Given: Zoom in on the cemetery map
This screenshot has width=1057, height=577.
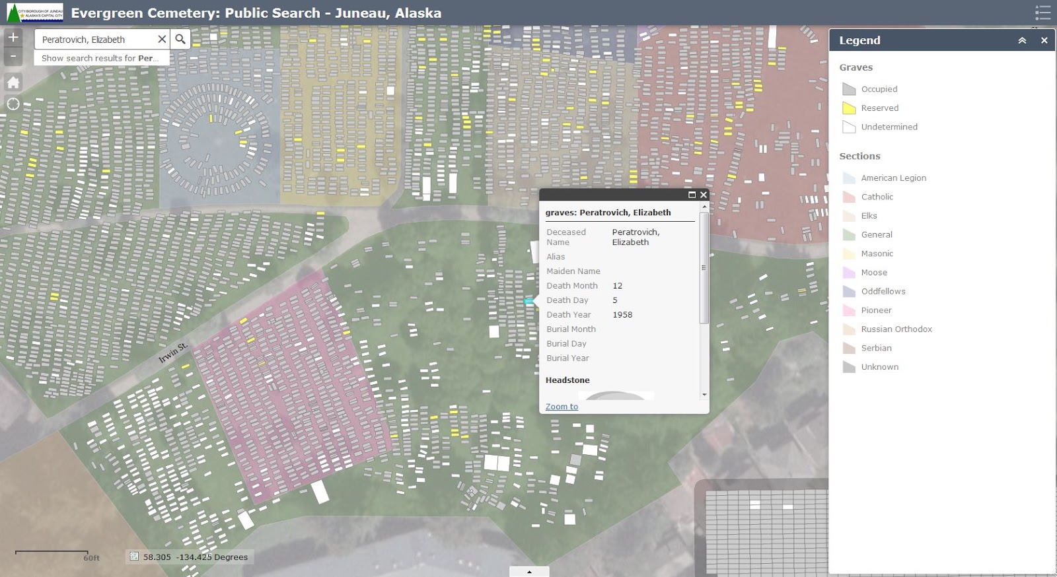Looking at the screenshot, I should click(13, 38).
